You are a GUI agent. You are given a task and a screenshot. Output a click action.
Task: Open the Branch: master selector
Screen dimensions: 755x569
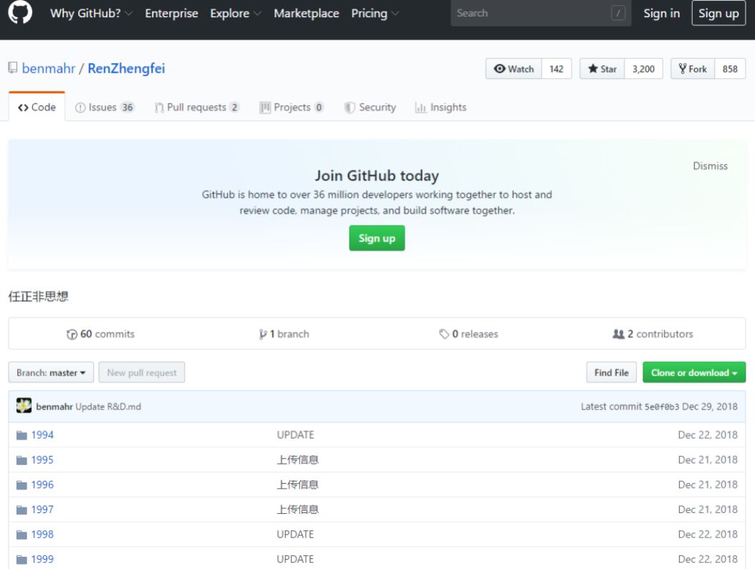point(51,373)
